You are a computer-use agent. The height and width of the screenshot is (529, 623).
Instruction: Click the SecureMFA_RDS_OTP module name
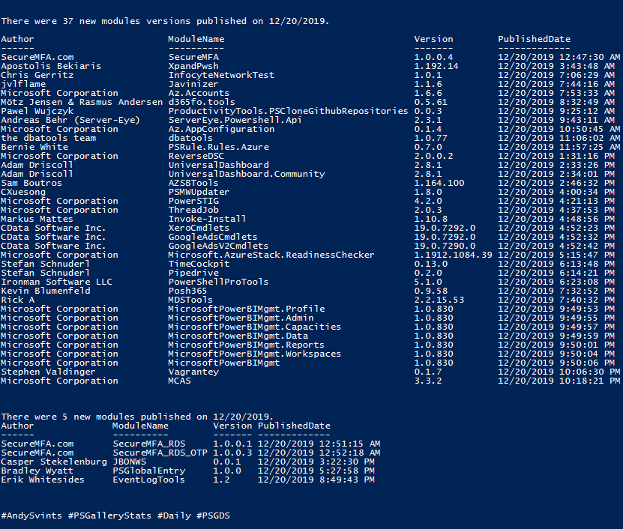click(x=160, y=453)
